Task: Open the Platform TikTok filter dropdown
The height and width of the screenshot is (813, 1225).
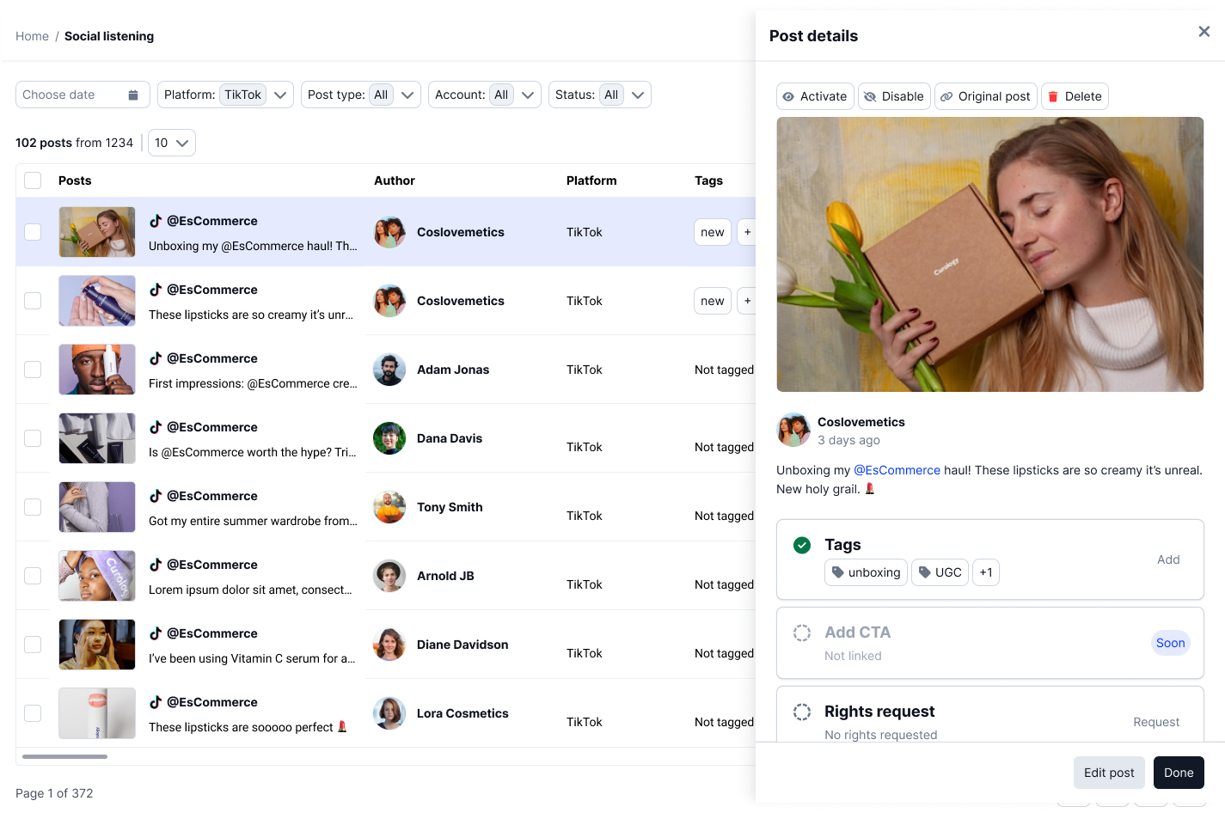Action: click(x=225, y=95)
